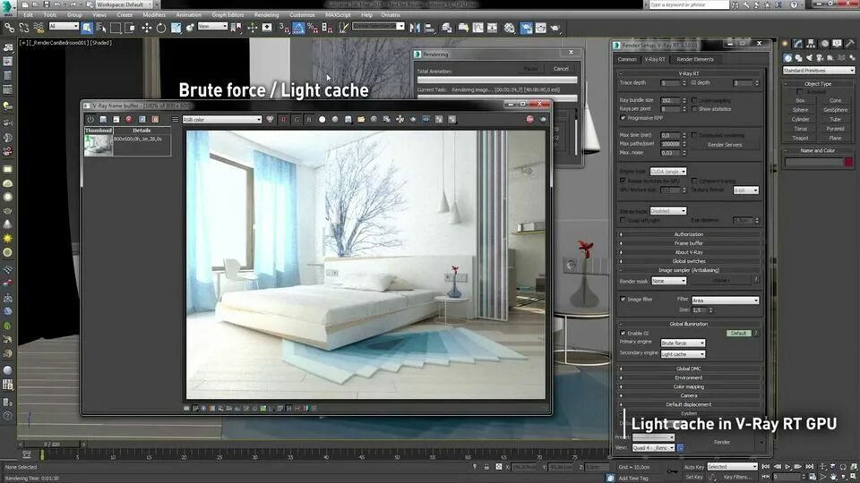Open the Engine type dropdown
Image resolution: width=860 pixels, height=483 pixels.
668,172
